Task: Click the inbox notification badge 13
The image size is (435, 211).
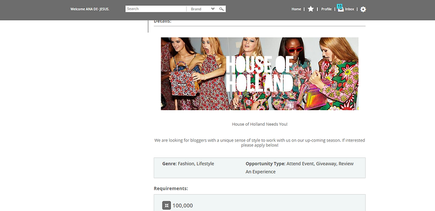Action: [x=340, y=6]
